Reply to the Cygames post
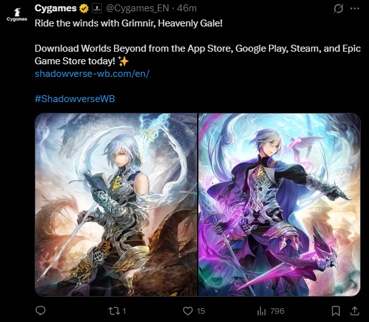 pos(40,311)
